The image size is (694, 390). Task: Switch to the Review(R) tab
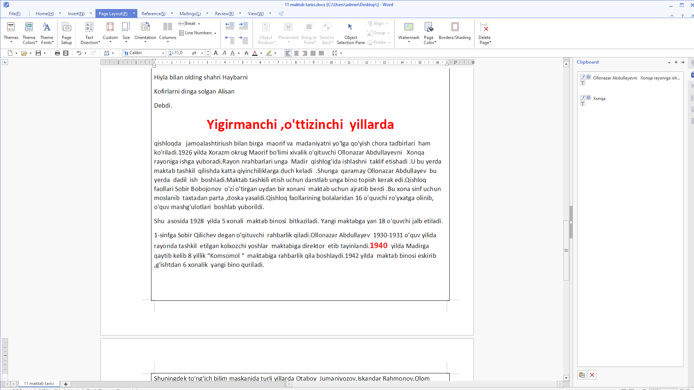tap(224, 14)
